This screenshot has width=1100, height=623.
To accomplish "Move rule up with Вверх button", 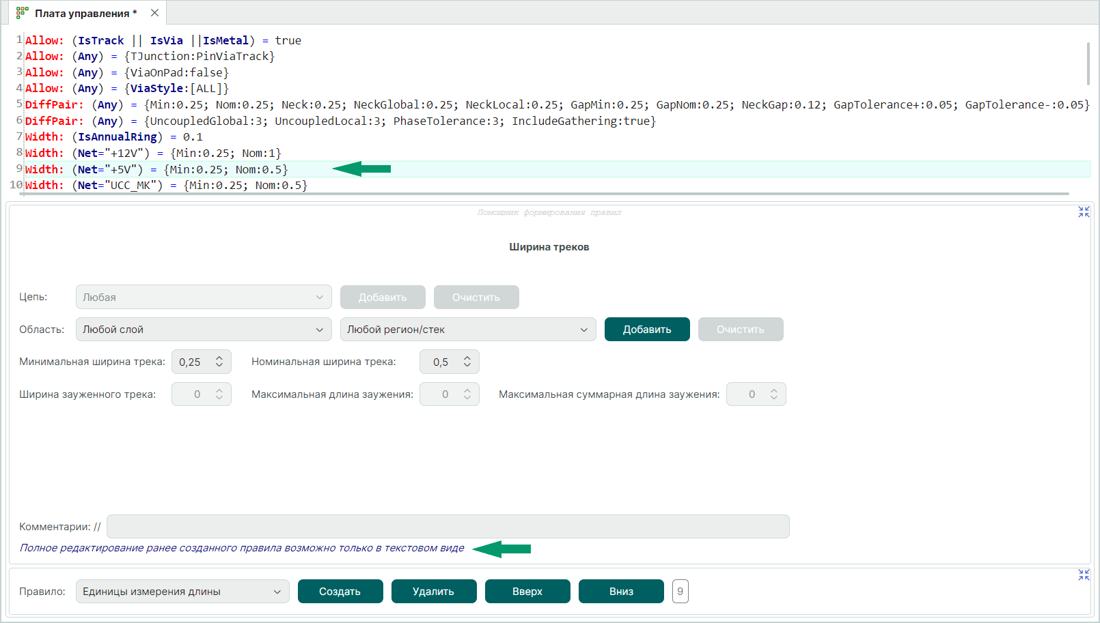I will [527, 592].
